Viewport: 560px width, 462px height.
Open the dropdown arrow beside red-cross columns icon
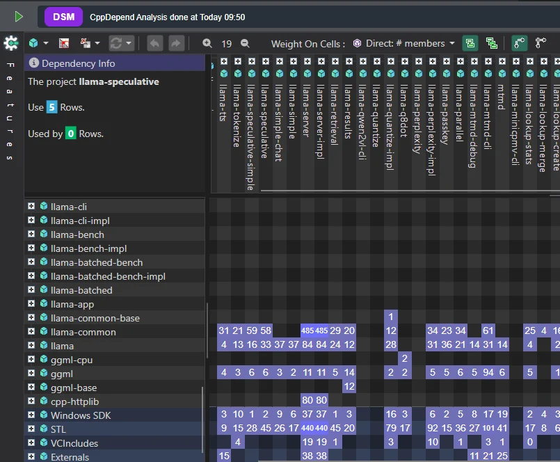point(97,43)
